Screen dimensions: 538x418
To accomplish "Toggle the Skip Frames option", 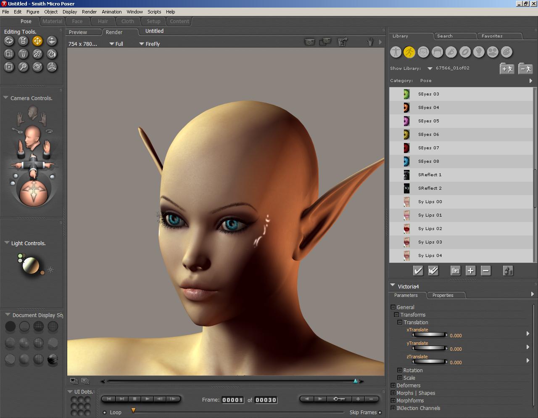I will [x=380, y=413].
